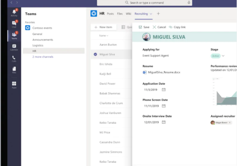Screen dimensions: 237x166
Task: Open the Files icon in the rail
Action: pyautogui.click(x=14, y=69)
